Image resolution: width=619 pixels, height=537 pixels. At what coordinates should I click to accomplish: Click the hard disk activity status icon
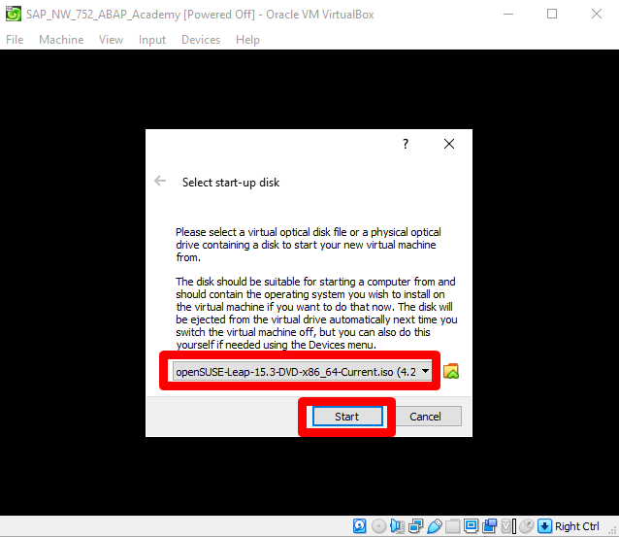[359, 526]
